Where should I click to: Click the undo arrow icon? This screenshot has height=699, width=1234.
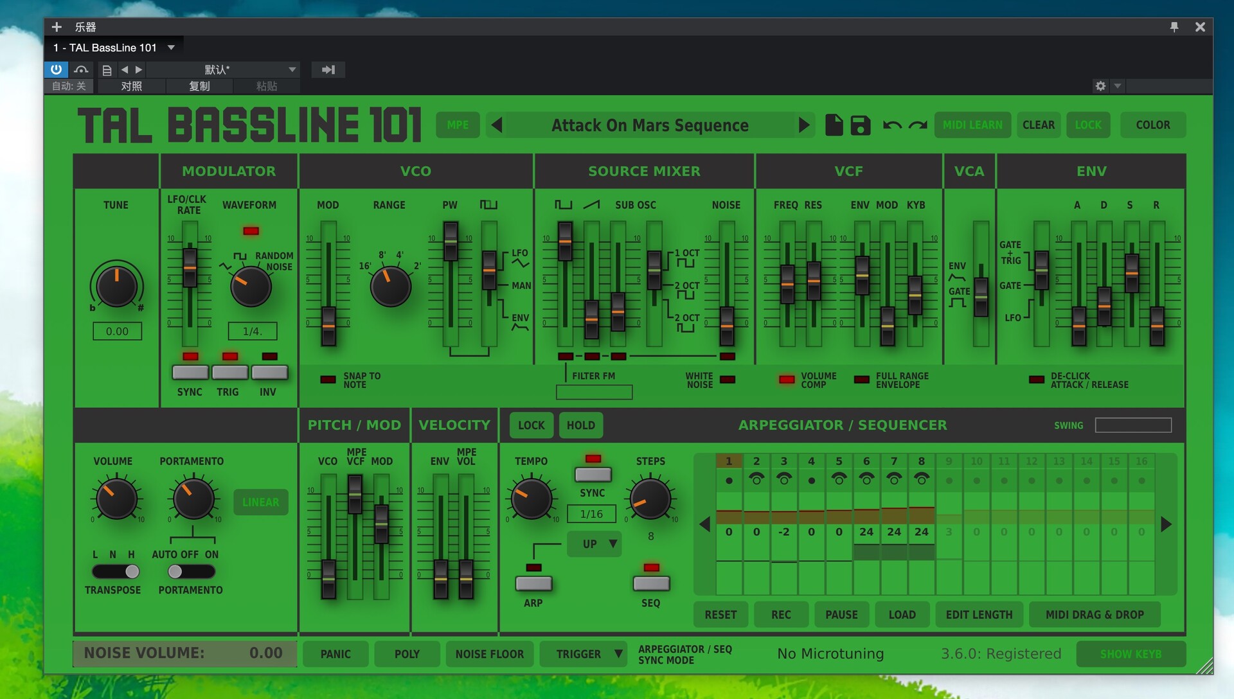click(892, 125)
